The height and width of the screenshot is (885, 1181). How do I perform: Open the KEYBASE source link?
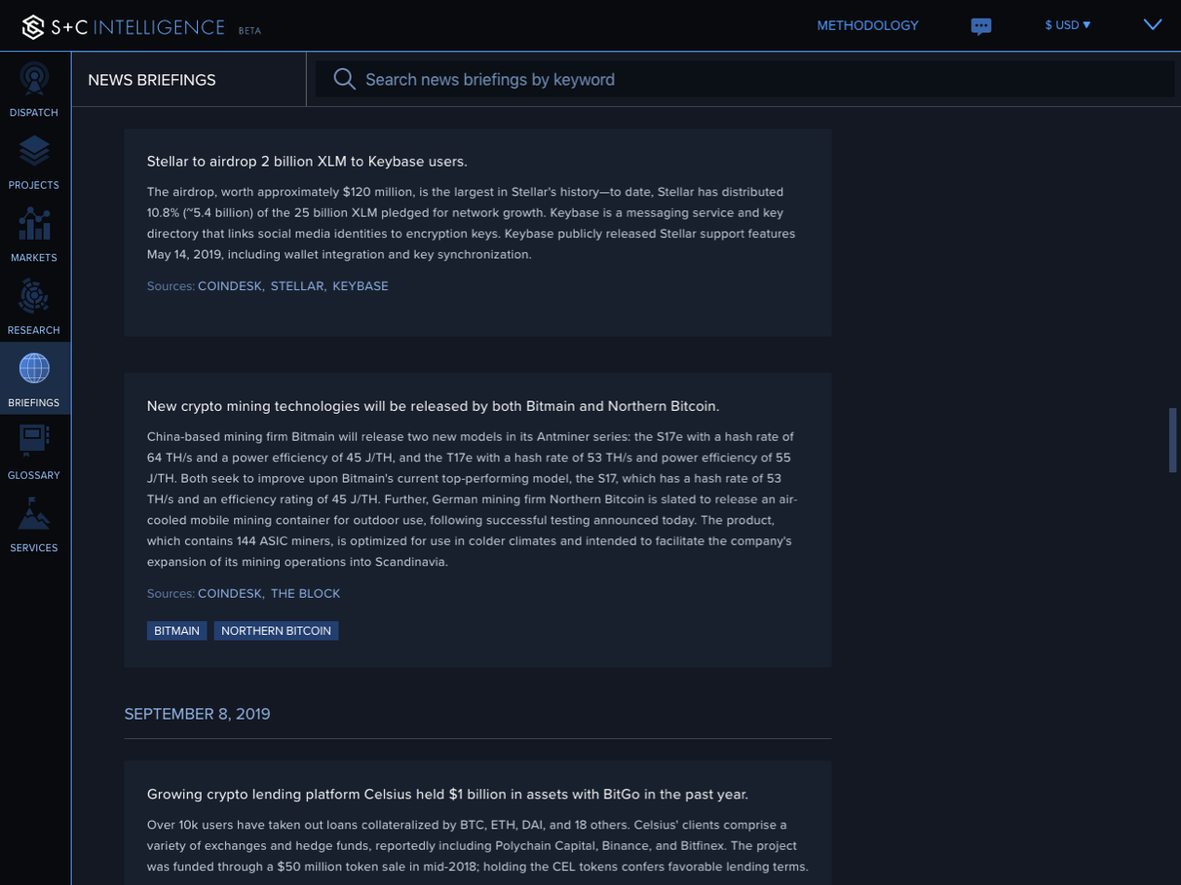361,285
